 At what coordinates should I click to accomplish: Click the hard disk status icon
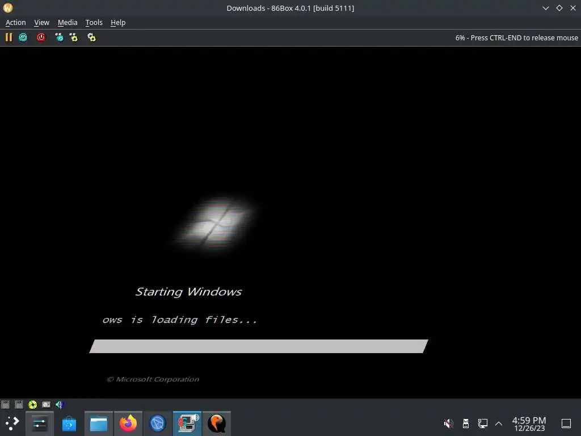47,404
